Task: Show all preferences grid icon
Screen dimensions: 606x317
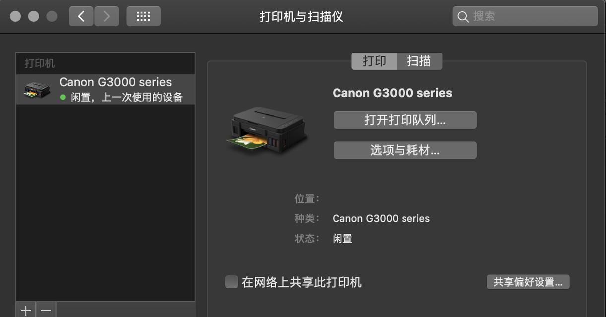Action: click(143, 16)
